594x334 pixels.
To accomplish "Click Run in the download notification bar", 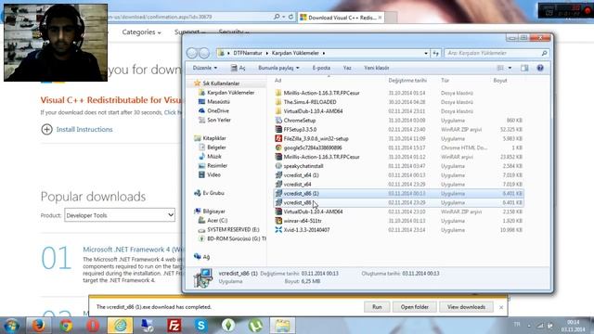I will (377, 307).
